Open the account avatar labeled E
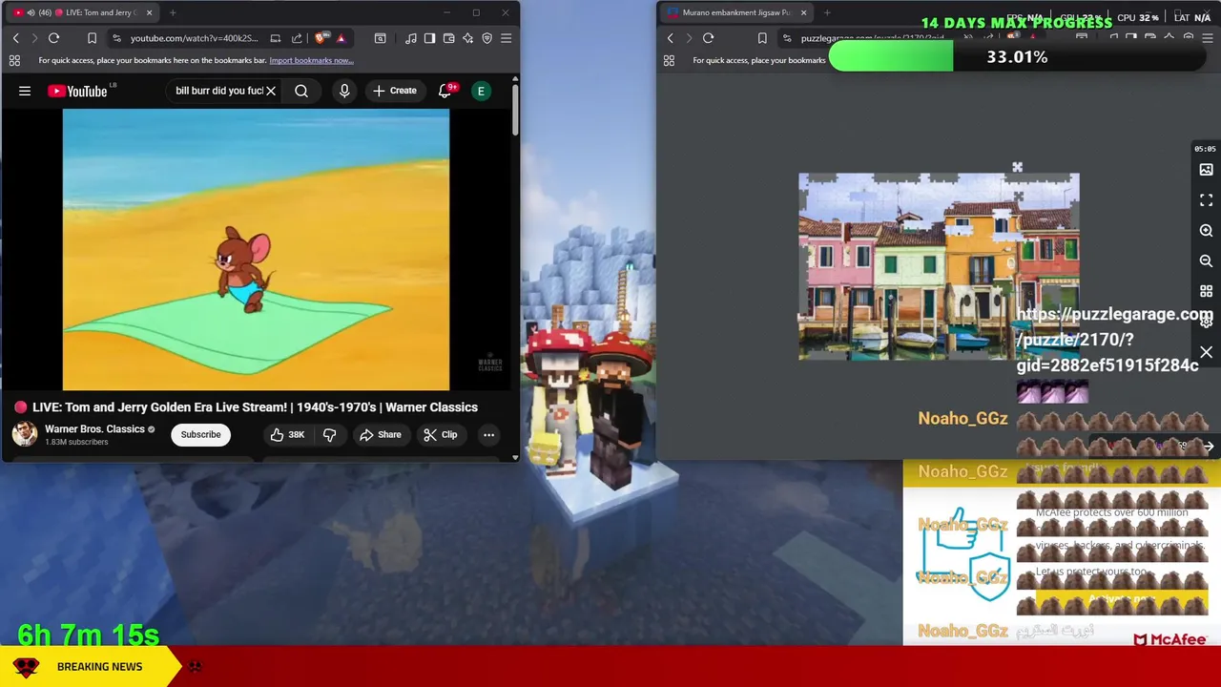Image resolution: width=1221 pixels, height=687 pixels. click(x=482, y=91)
